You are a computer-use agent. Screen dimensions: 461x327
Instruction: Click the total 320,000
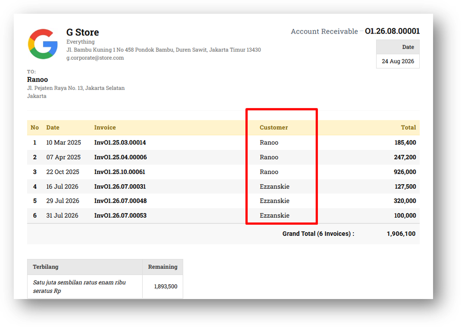click(405, 201)
